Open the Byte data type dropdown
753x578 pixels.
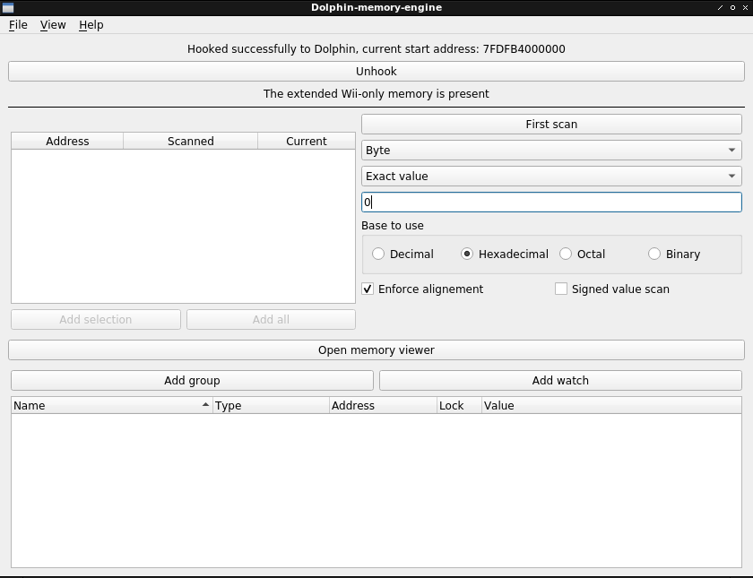[x=551, y=151]
